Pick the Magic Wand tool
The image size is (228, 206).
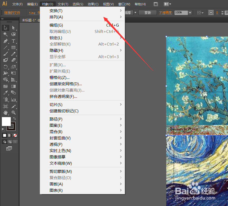click(x=6, y=34)
